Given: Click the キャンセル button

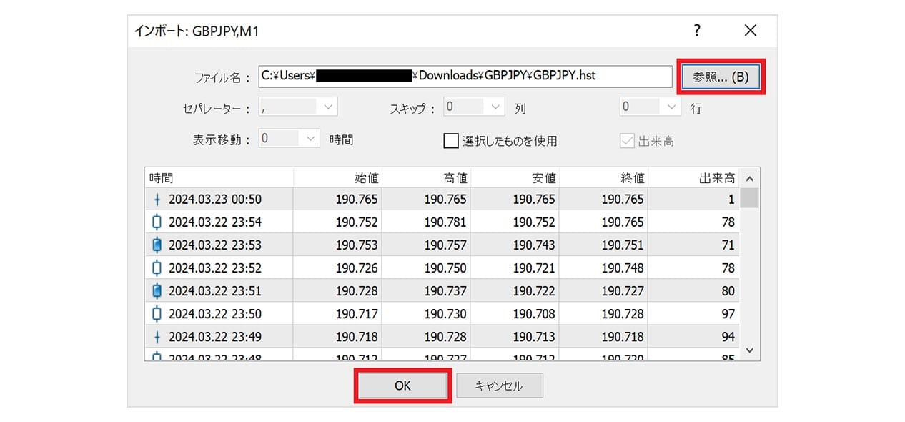Looking at the screenshot, I should 499,386.
